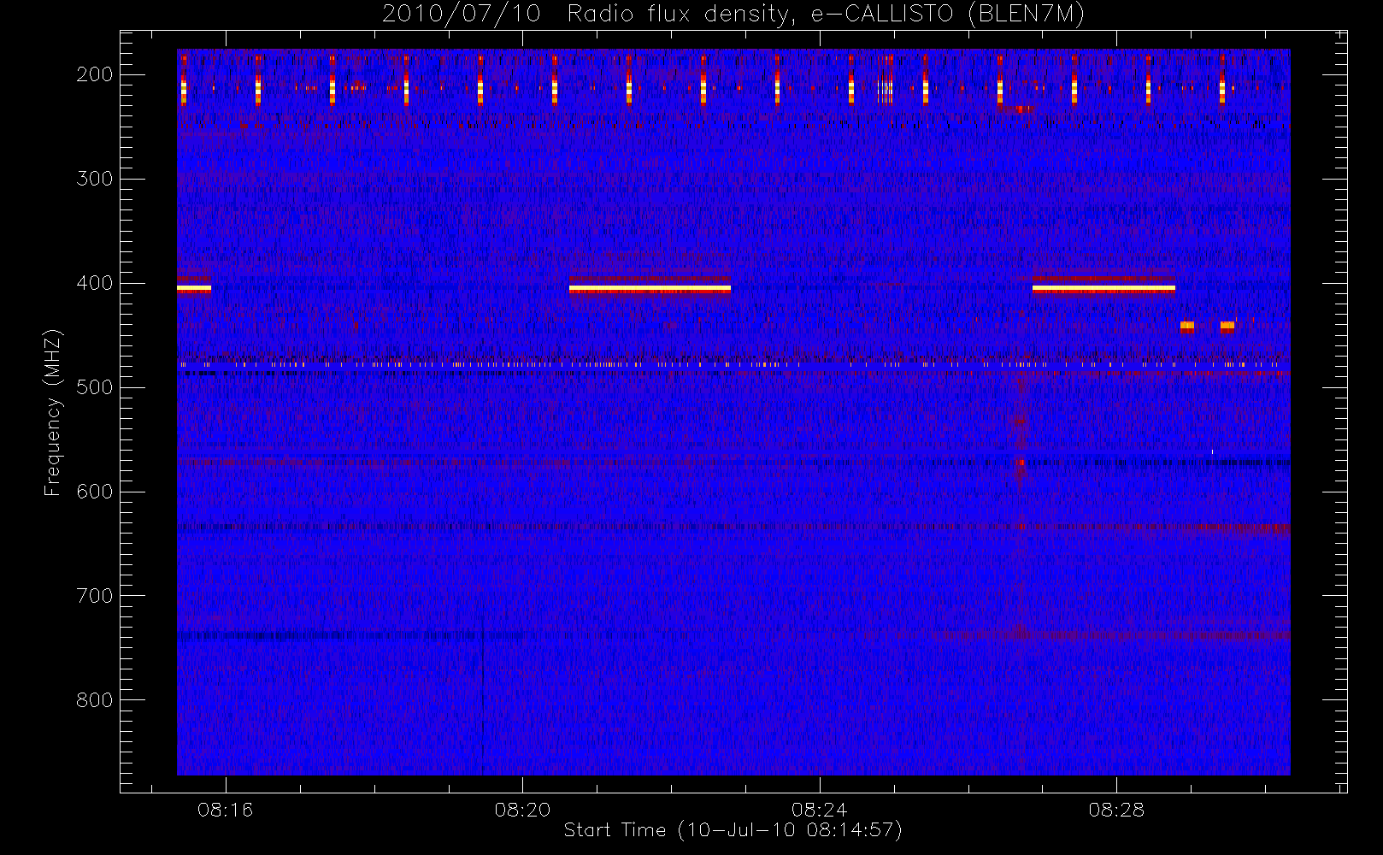Click the 08:20 time tick label
Viewport: 1383px width, 855px height.
(x=522, y=810)
